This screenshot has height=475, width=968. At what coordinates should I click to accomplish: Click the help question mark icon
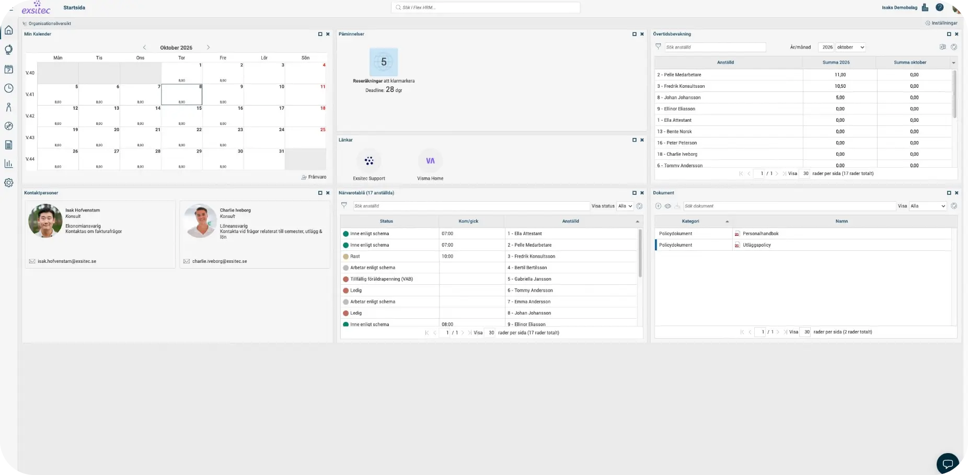click(x=939, y=7)
